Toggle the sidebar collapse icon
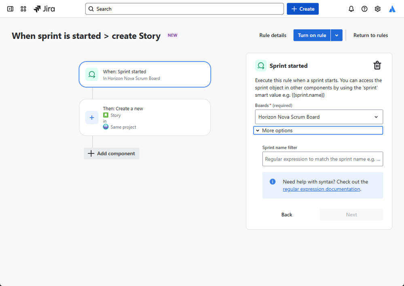404x286 pixels. pyautogui.click(x=11, y=9)
